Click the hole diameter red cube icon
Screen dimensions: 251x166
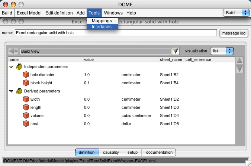click(26, 75)
